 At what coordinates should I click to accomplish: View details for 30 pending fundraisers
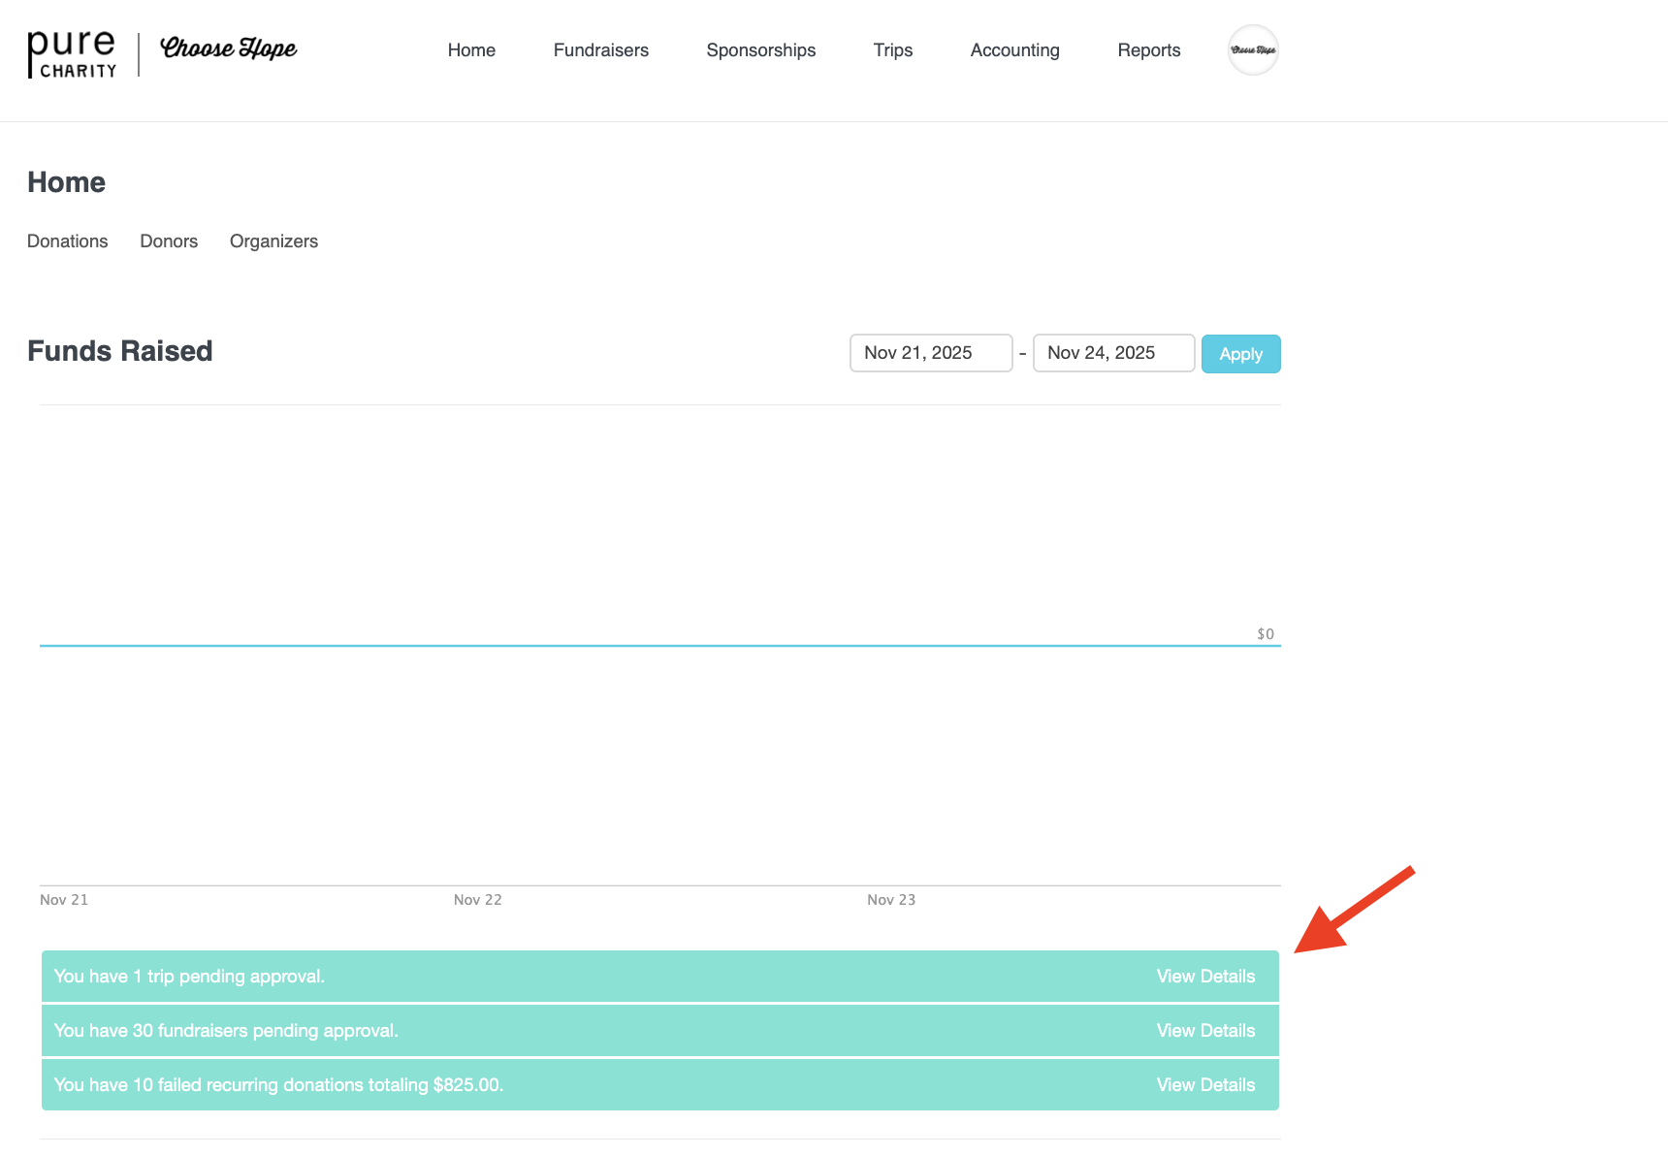click(x=1205, y=1031)
